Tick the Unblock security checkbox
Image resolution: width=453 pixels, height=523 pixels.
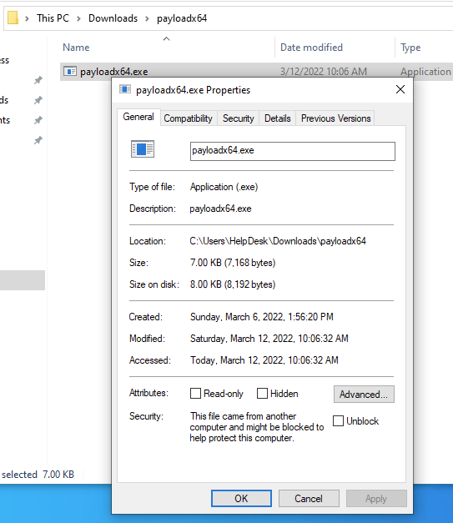pos(338,420)
